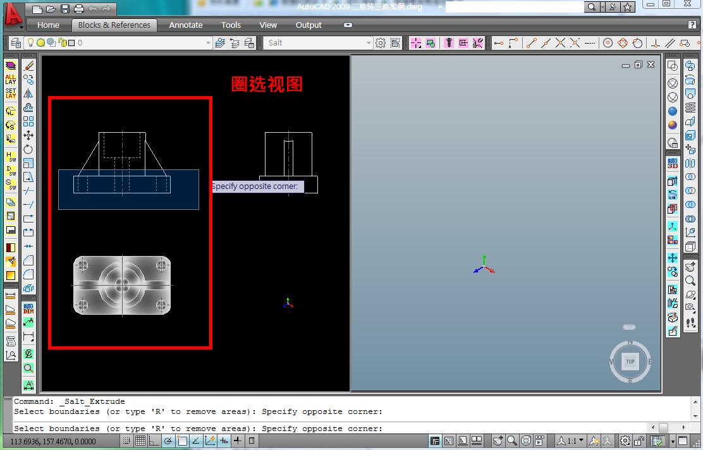Viewport: 703px width, 450px height.
Task: Click the Redo arrow icon
Action: tap(106, 9)
